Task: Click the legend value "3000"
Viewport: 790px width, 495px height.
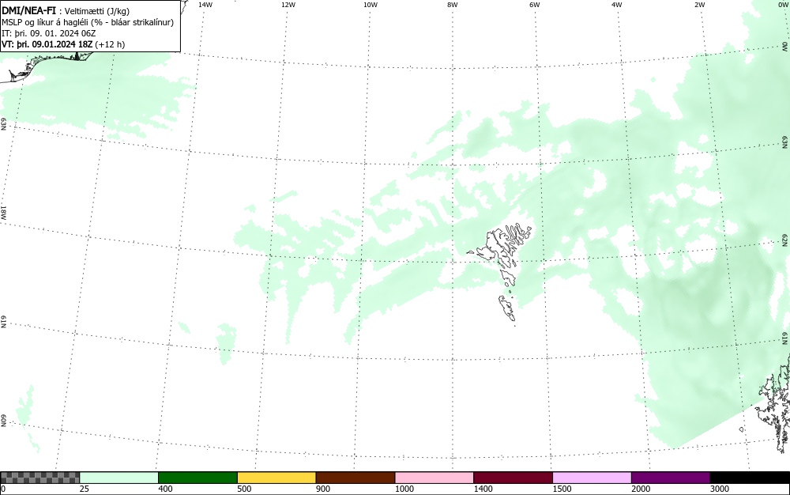Action: pos(720,489)
